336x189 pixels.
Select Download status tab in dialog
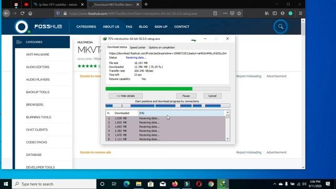(x=117, y=47)
